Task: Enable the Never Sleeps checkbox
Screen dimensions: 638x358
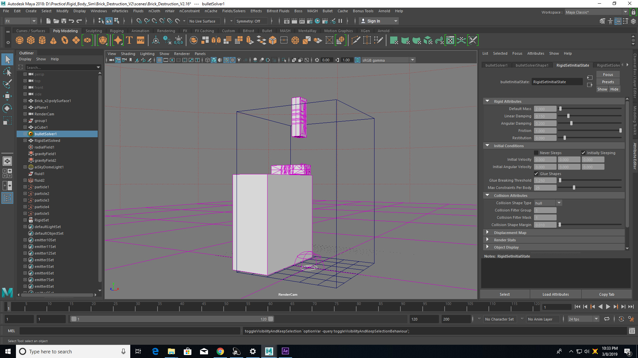Action: coord(536,152)
